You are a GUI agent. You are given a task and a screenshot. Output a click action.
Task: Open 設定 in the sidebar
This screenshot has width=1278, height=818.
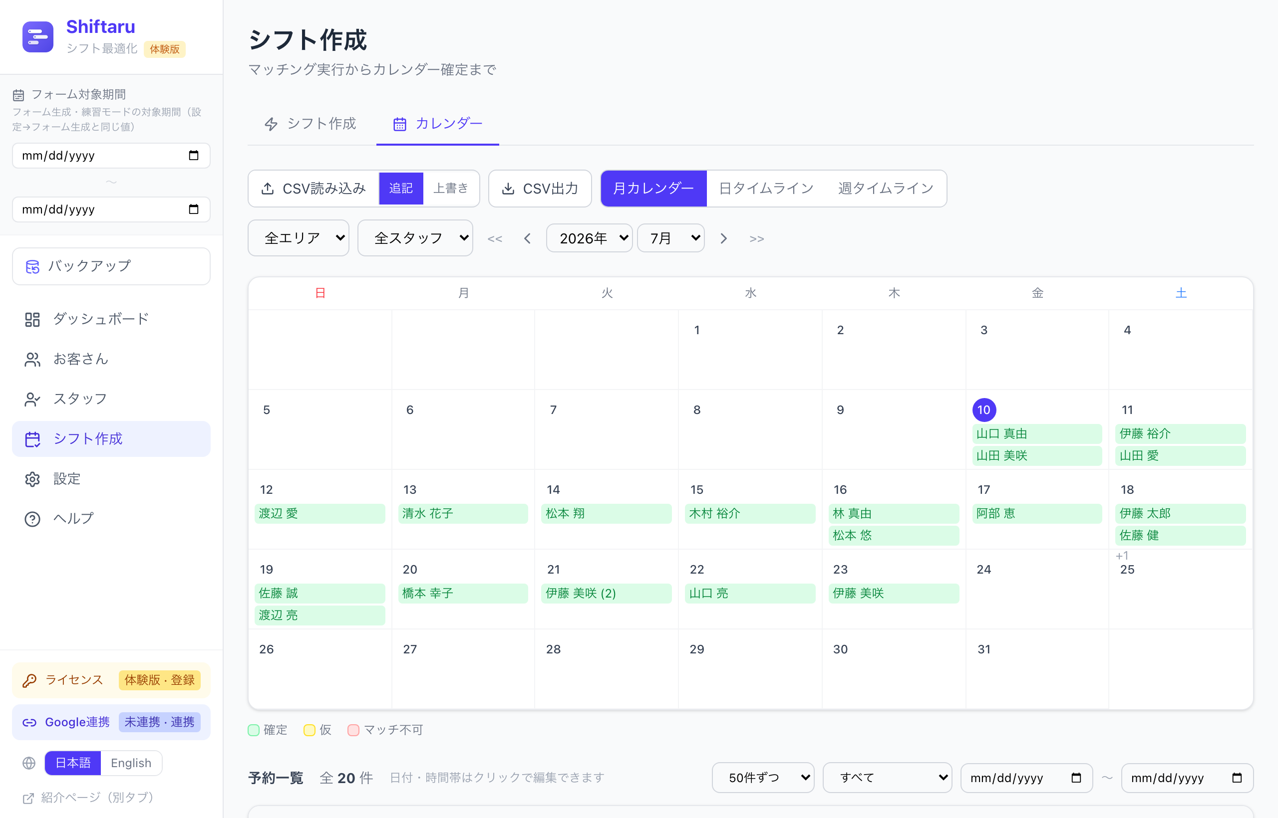coord(111,479)
